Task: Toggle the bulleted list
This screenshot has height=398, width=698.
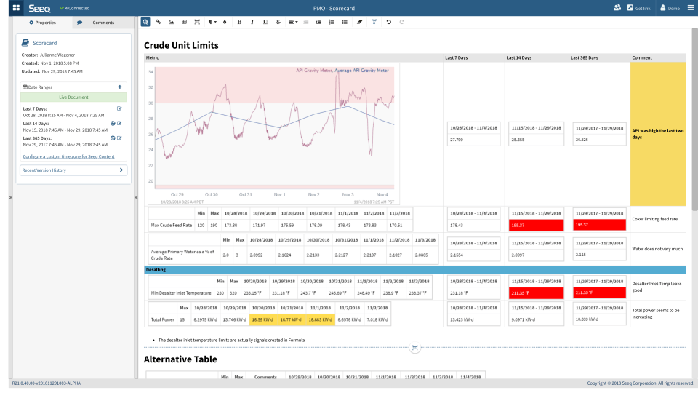Action: (x=345, y=22)
